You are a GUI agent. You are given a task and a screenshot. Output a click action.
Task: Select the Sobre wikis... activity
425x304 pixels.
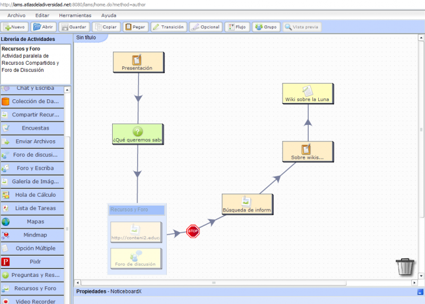pos(308,151)
